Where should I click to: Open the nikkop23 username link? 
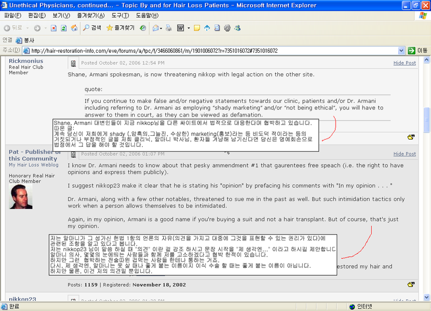(22, 299)
